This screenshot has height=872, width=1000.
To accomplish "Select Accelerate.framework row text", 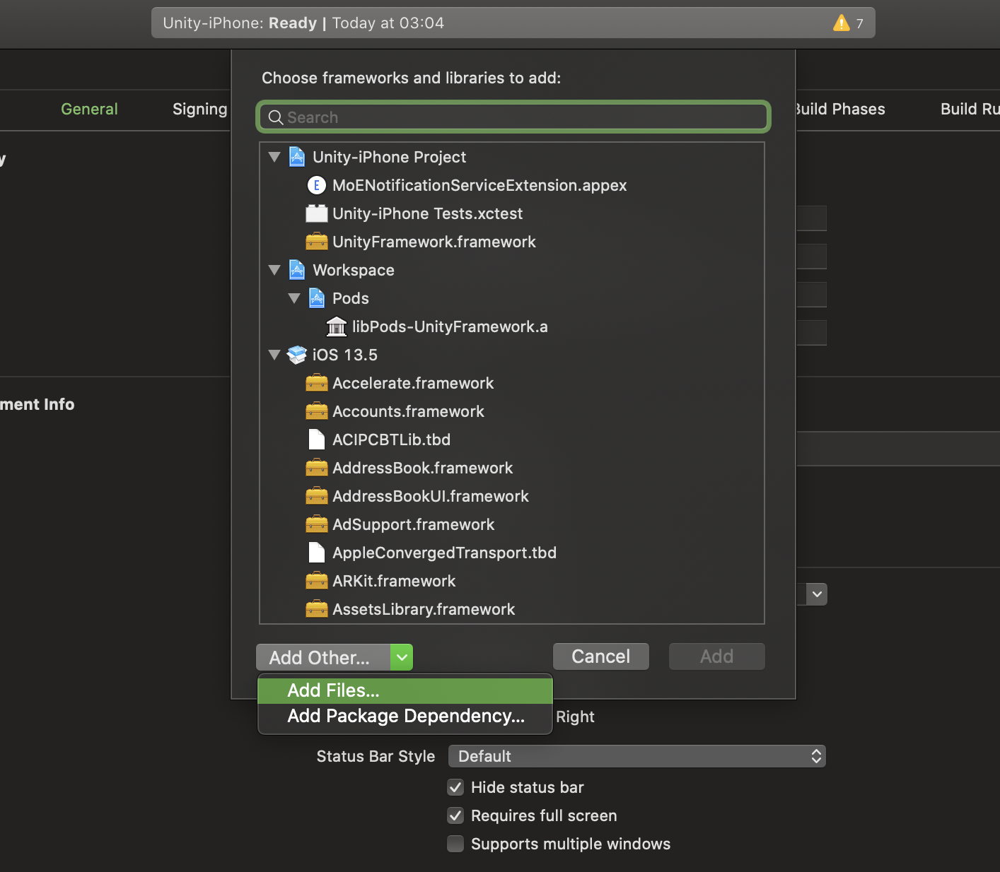I will tap(413, 383).
